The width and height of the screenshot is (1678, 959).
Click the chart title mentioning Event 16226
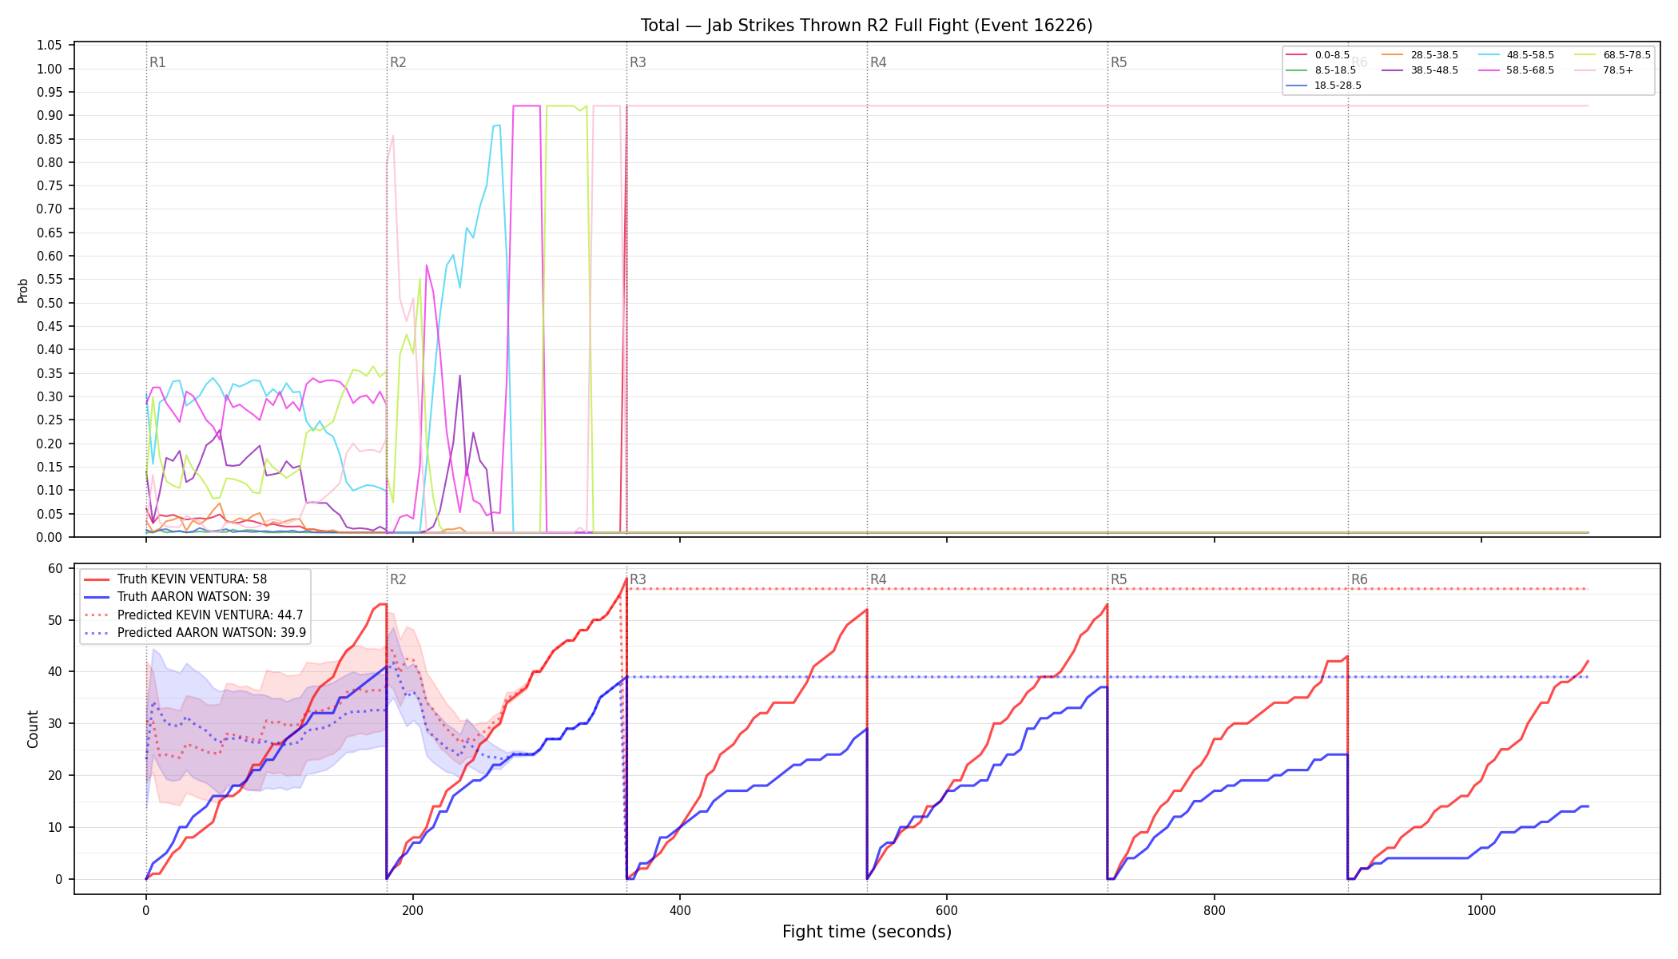click(x=866, y=26)
